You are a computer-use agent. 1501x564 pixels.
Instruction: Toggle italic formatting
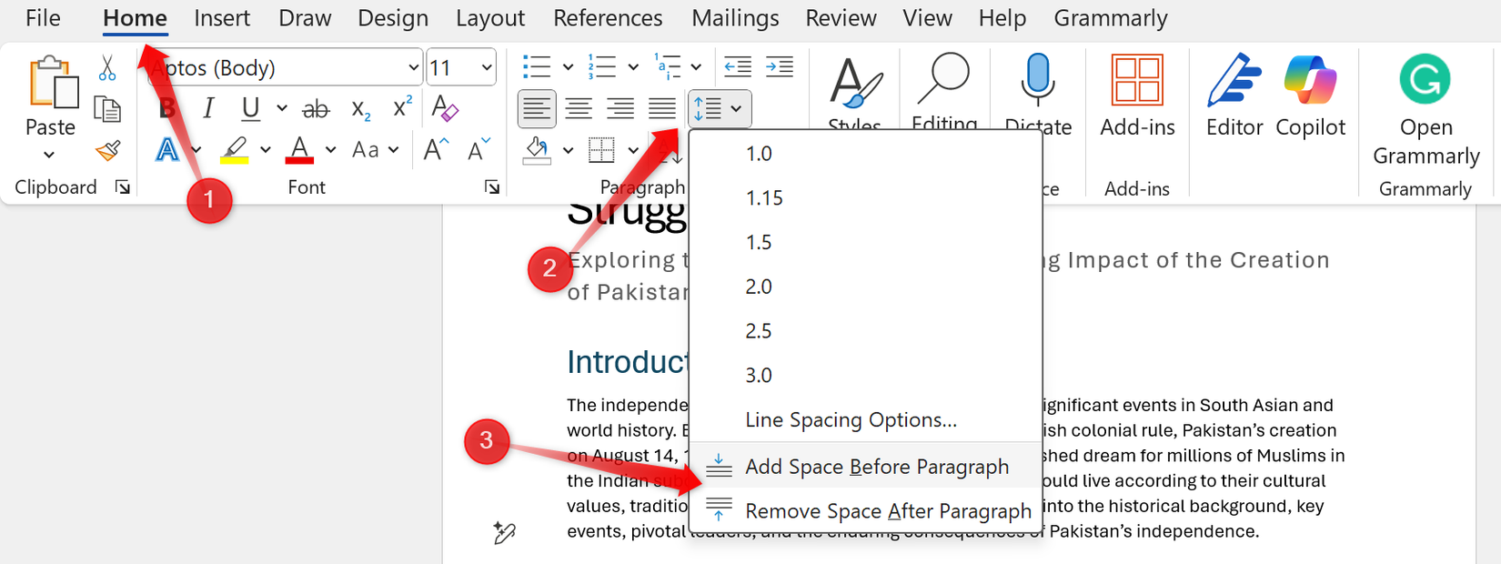(x=208, y=108)
